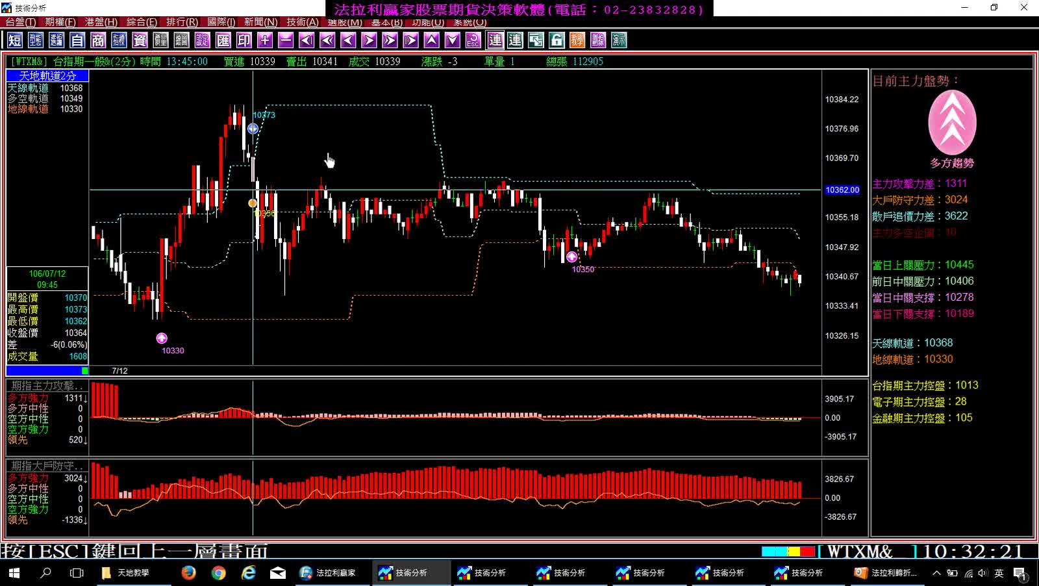Open the 台盤(T) menu

(x=21, y=22)
